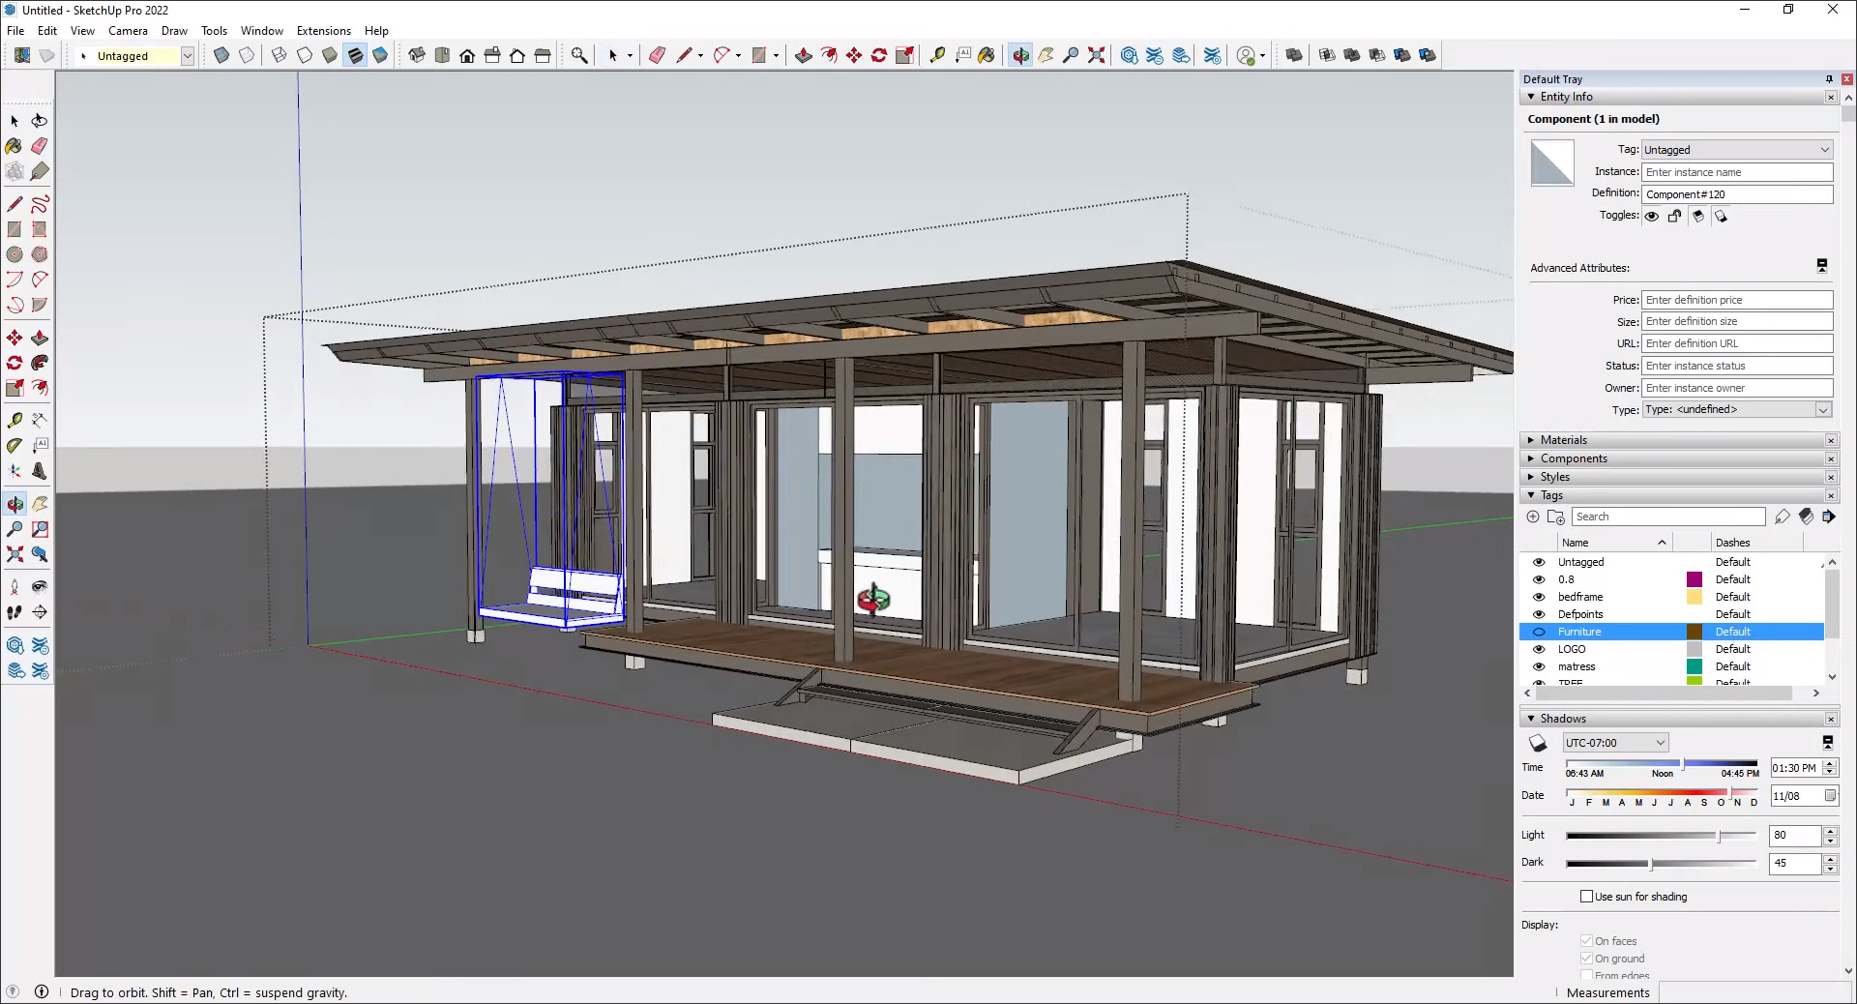Select the Zoom Window tool in left toolbar

click(40, 529)
